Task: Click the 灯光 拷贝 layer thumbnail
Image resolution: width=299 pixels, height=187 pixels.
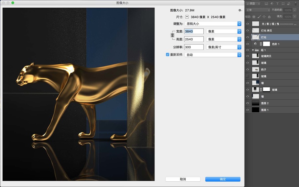Action: (255, 31)
